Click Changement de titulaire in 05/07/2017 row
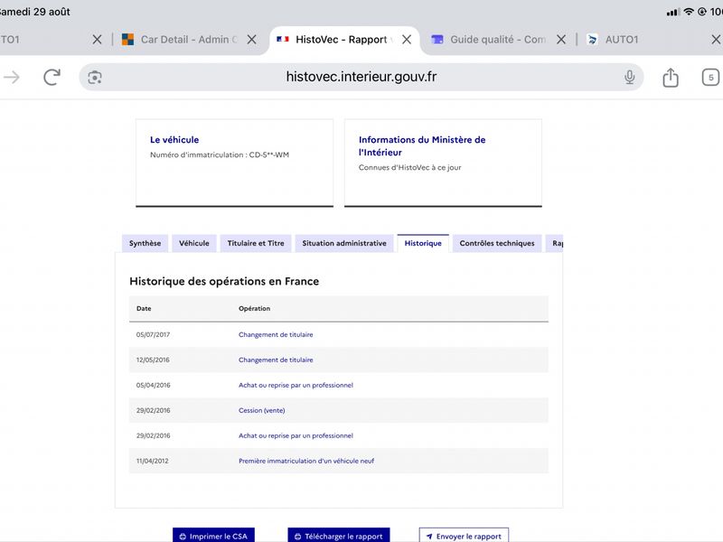 click(x=276, y=334)
